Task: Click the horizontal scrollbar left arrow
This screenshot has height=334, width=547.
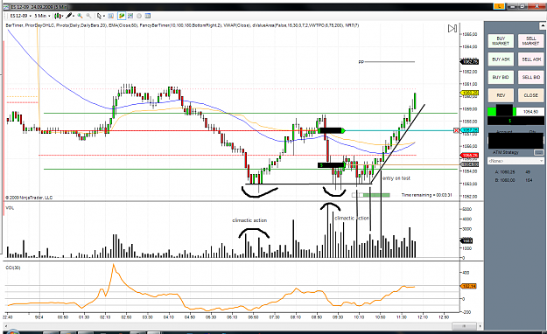Action: point(5,326)
